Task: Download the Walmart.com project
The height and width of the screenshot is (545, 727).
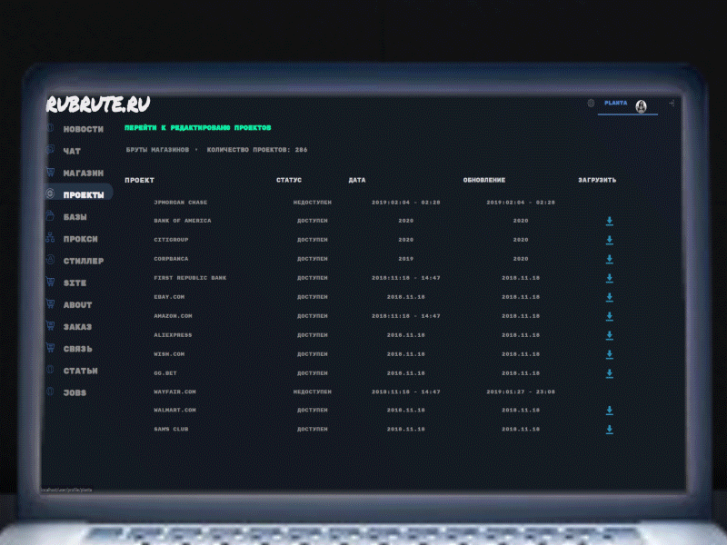Action: pyautogui.click(x=610, y=411)
